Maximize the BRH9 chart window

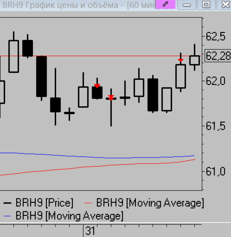coord(206,5)
